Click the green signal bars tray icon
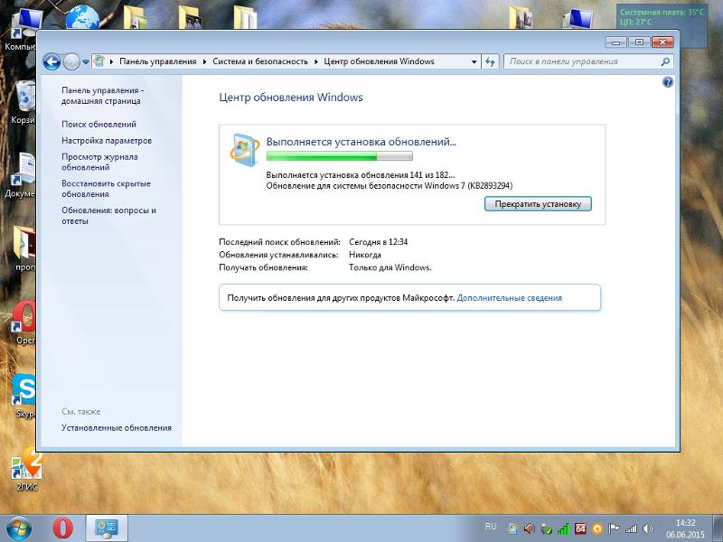Viewport: 723px width, 542px height. (563, 528)
